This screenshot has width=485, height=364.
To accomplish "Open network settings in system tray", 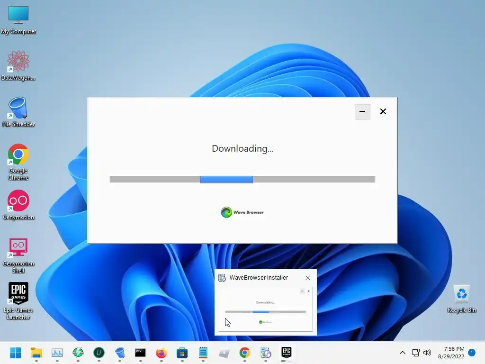I will pos(416,353).
